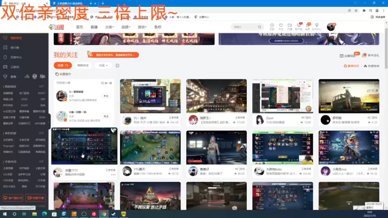Viewport: 388px width, 218px height.
Task: Open 伽罗王 stream thumbnail
Action: (x=216, y=96)
